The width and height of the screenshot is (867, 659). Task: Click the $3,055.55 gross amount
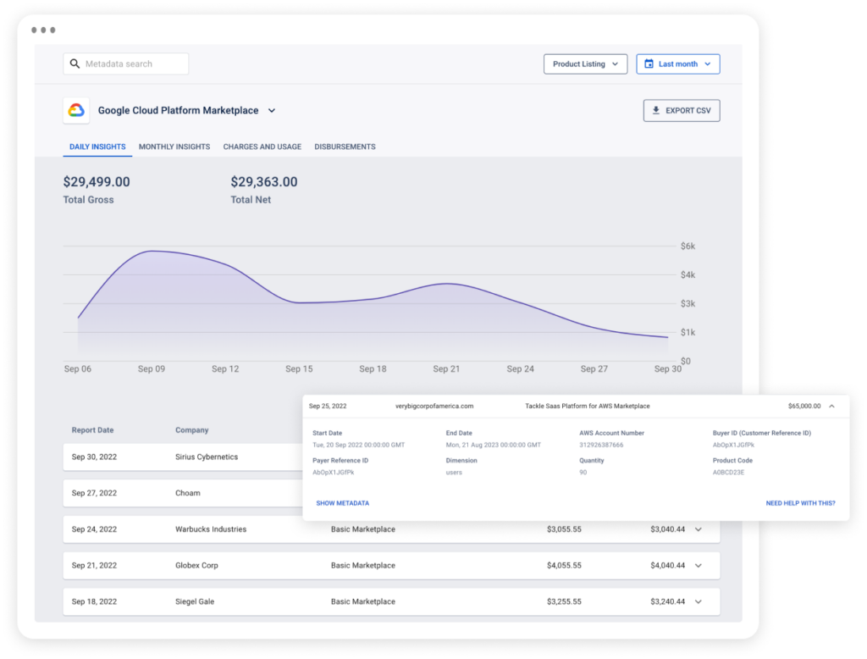pos(564,529)
